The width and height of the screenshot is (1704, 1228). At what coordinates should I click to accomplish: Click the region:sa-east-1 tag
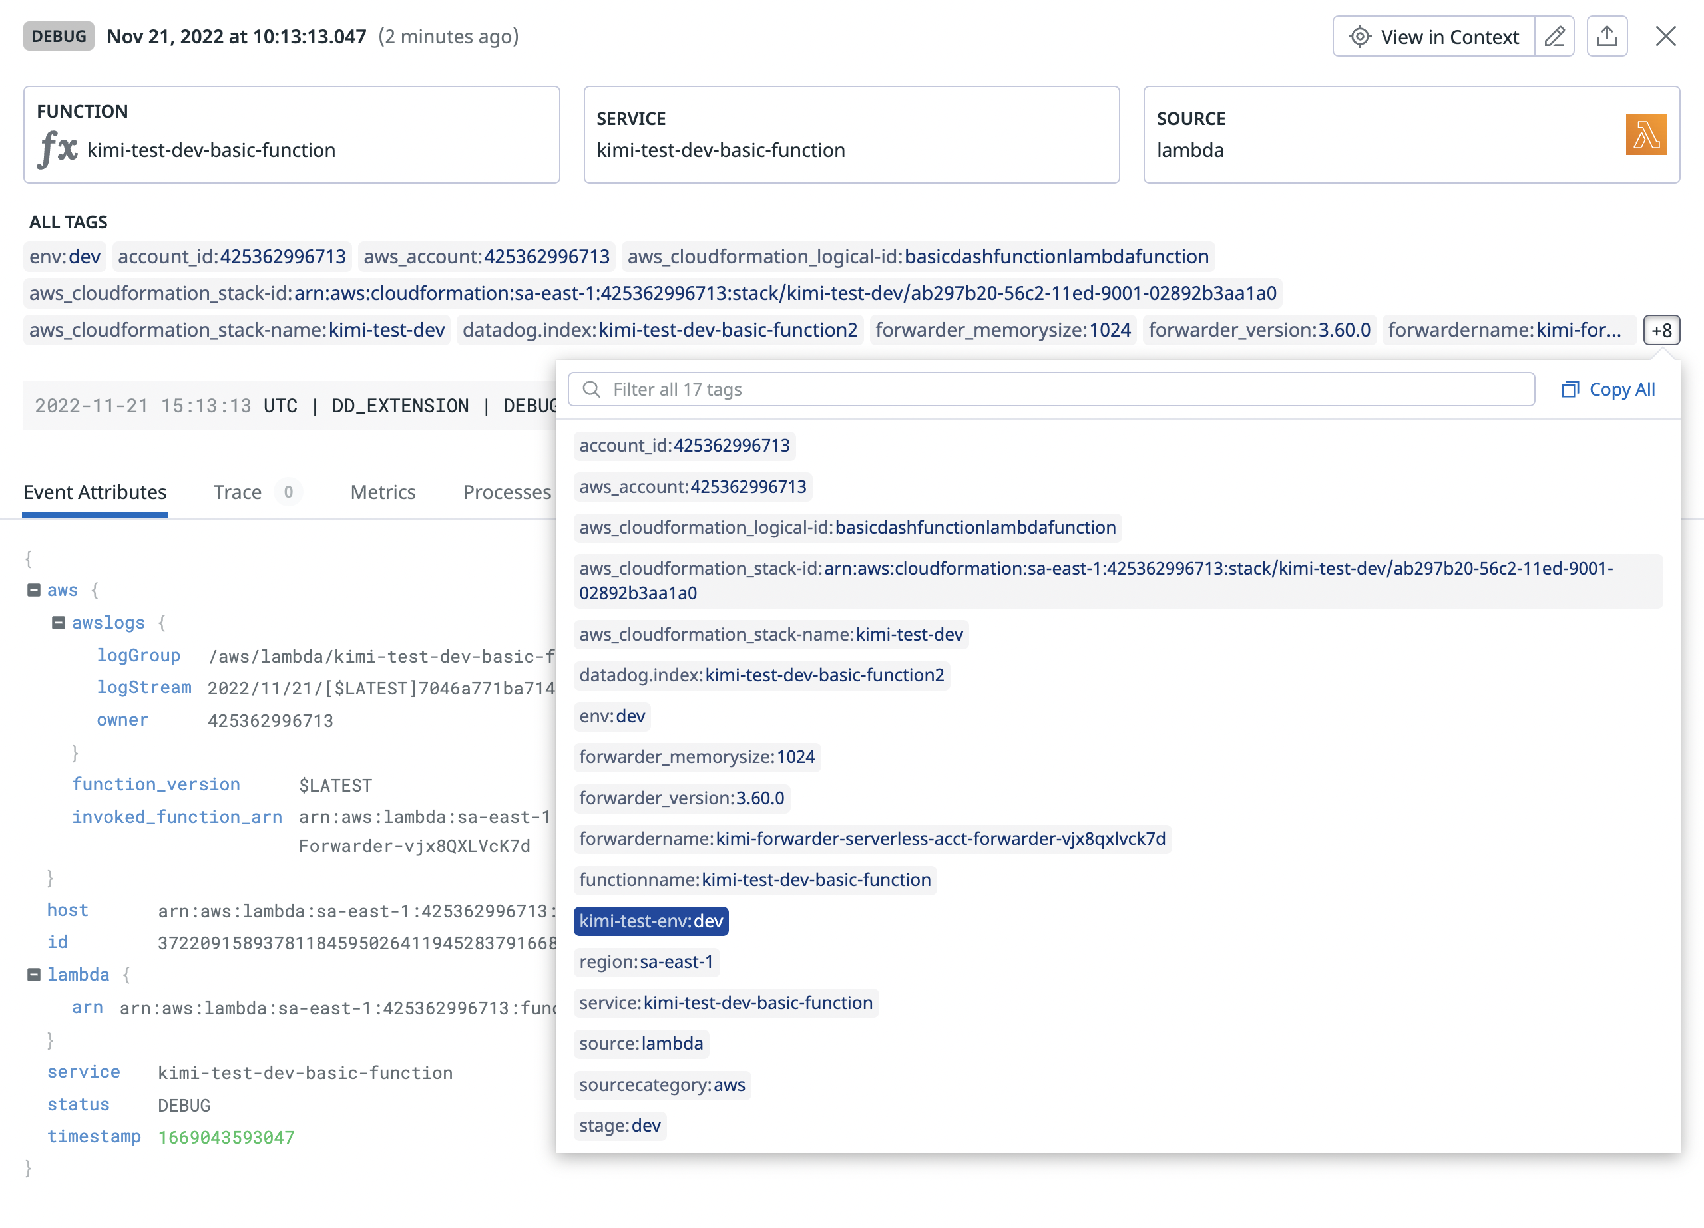(x=646, y=962)
